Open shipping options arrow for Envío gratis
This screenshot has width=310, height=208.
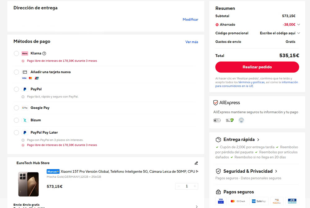pyautogui.click(x=197, y=206)
